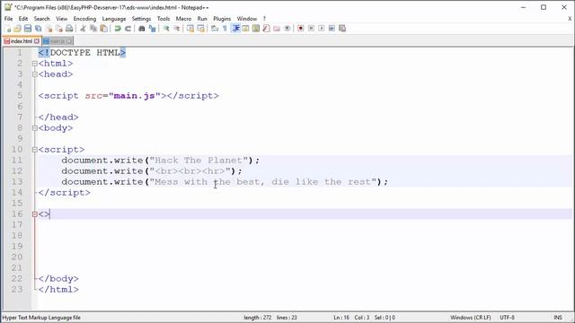Toggle the Monitoring eye icon
Screen dimensions: 575x323
coord(287,29)
